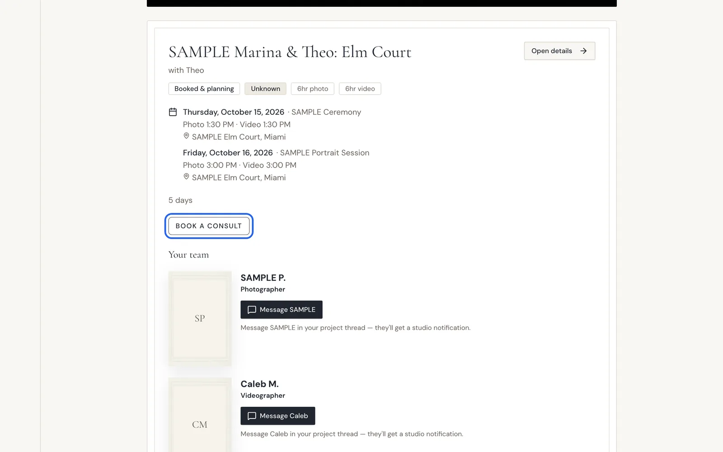
Task: Click 'SAMPLE Portrait Session' event label
Action: pos(324,153)
